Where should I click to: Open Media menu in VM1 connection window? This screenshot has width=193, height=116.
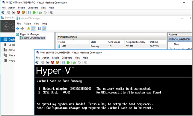[x=55, y=58]
